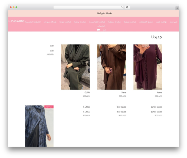Click the طريقة دفع آمنة banner text
Image resolution: width=187 pixels, height=158 pixels.
(x=104, y=13)
